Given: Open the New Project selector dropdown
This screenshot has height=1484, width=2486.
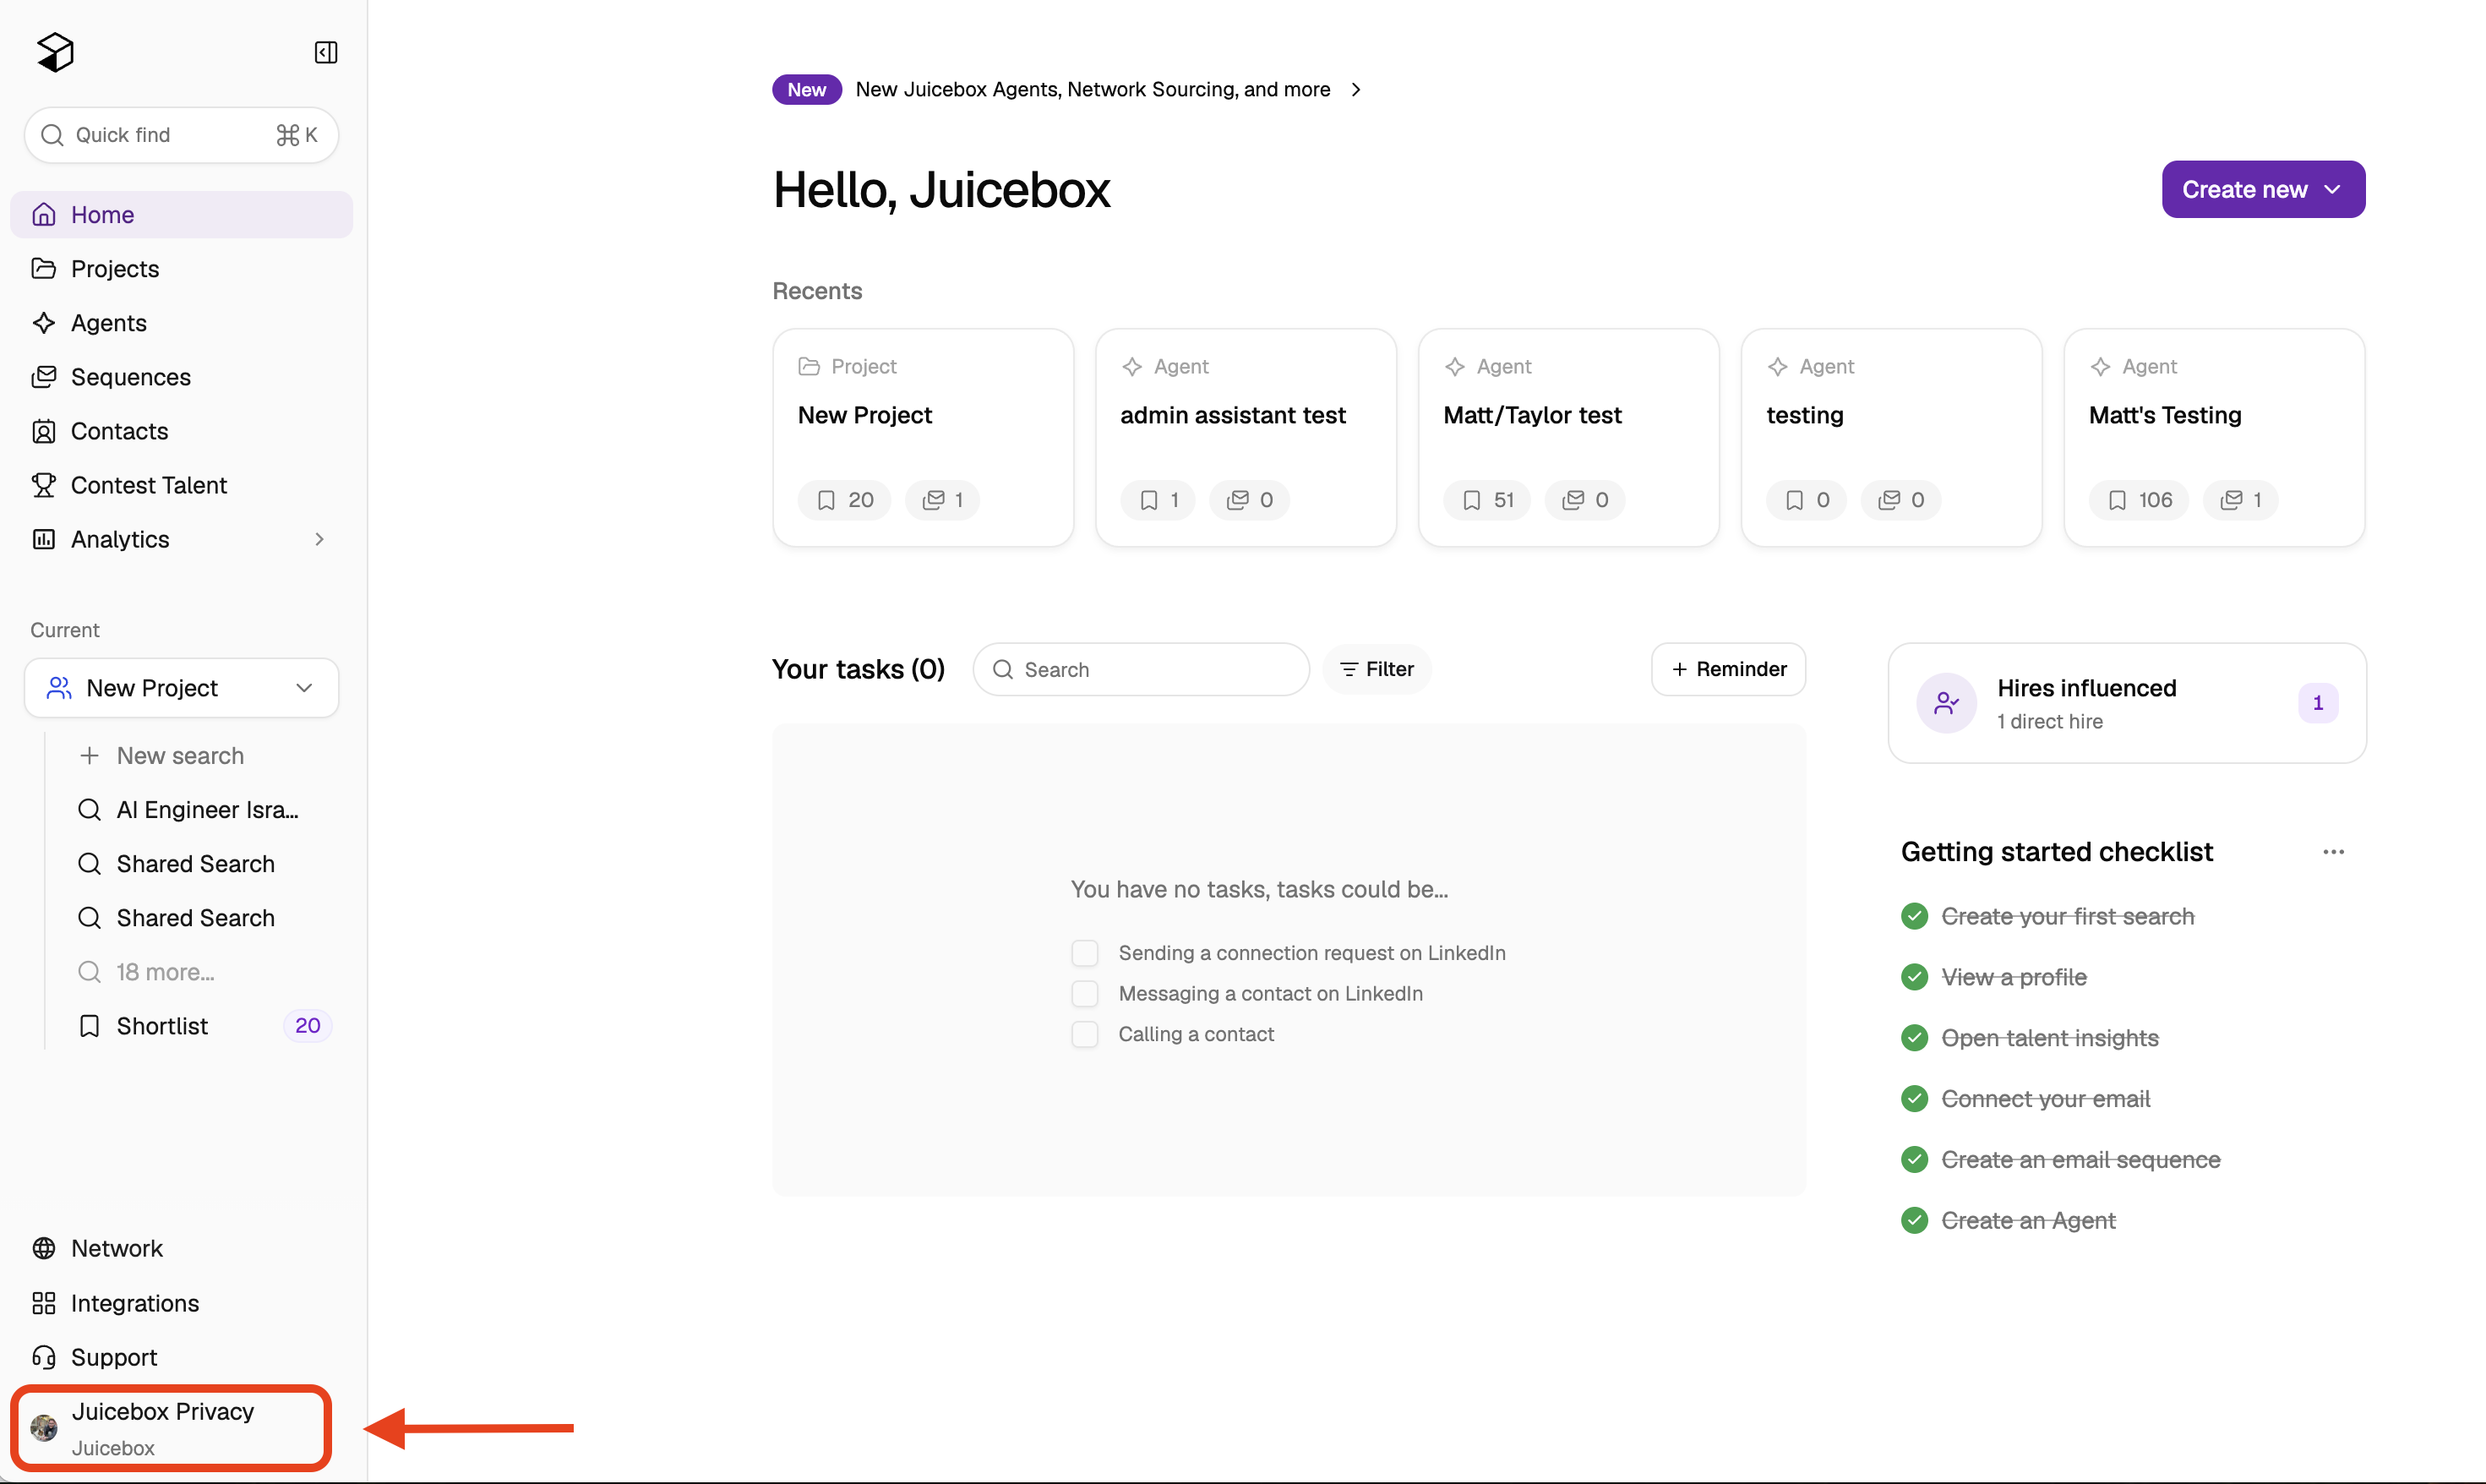Looking at the screenshot, I should tap(182, 688).
